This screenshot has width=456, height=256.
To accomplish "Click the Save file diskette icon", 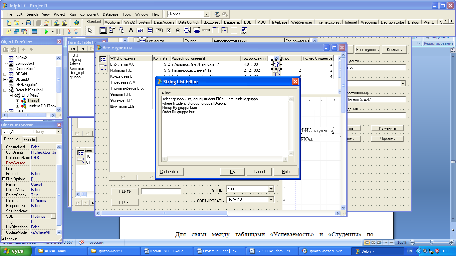I will tap(29, 23).
